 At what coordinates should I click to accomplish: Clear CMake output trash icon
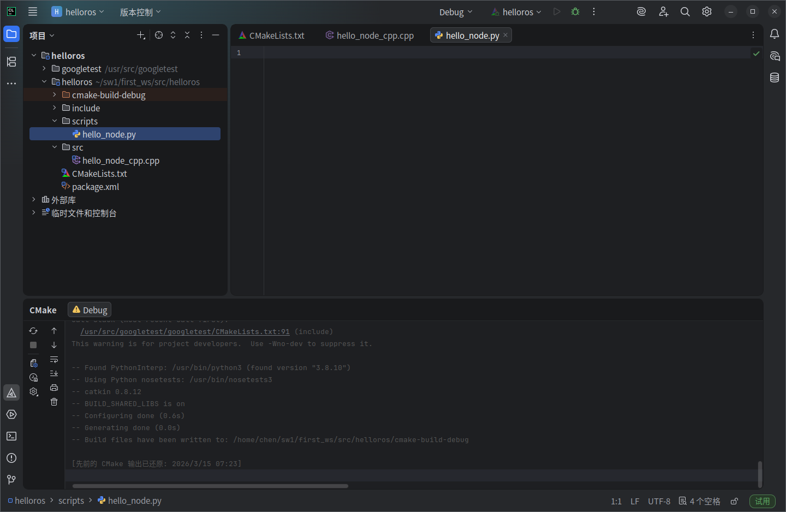54,402
